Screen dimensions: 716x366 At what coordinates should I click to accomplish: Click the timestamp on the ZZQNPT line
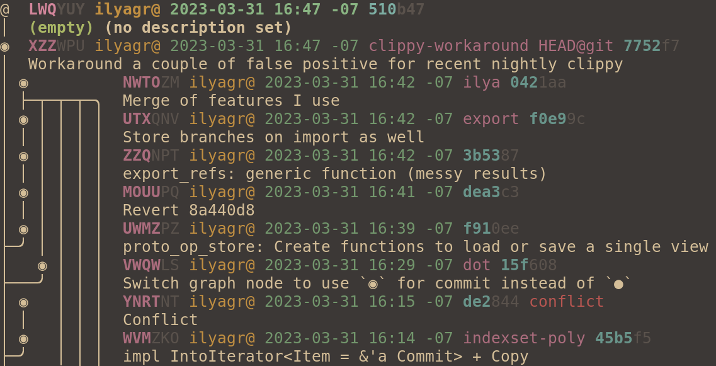click(358, 156)
